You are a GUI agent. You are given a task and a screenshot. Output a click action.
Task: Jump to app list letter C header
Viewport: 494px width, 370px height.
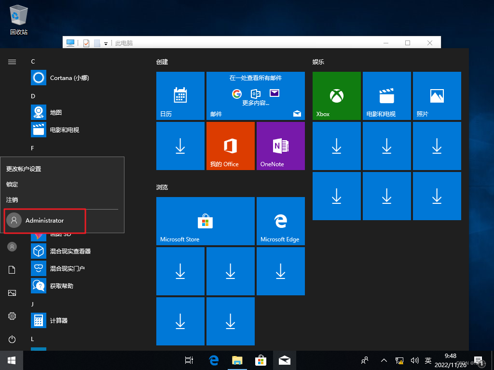33,61
